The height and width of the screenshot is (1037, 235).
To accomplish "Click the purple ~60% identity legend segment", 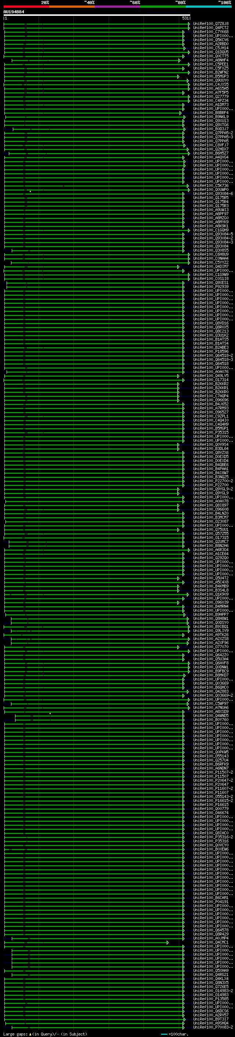I will point(118,7).
